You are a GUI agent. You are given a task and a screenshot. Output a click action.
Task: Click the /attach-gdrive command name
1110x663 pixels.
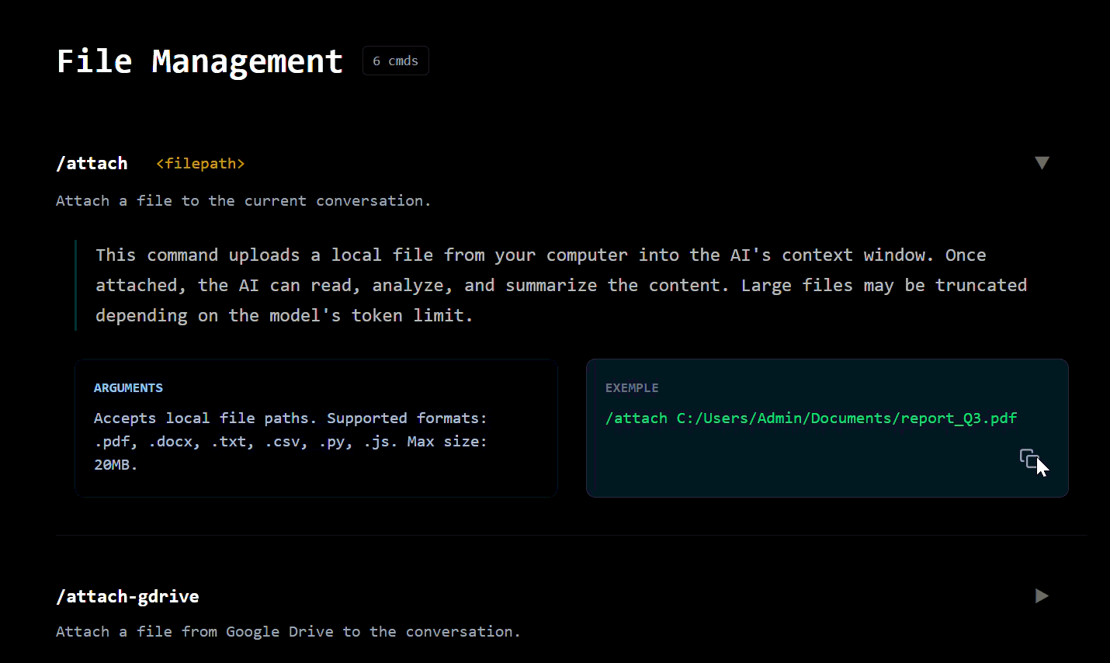click(x=127, y=596)
